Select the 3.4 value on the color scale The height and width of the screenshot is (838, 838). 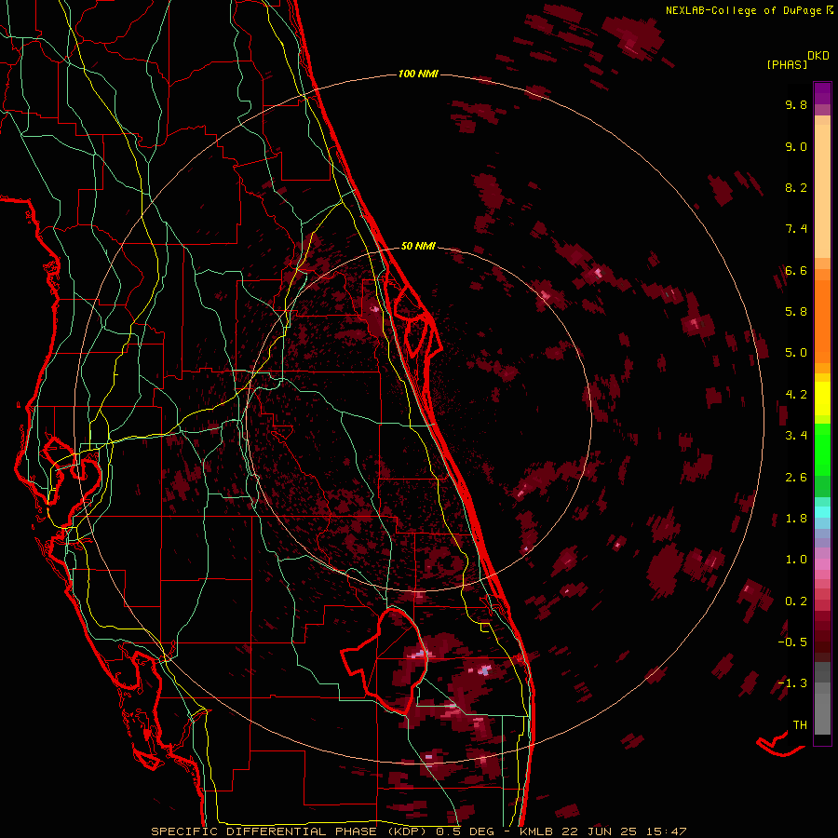[796, 436]
